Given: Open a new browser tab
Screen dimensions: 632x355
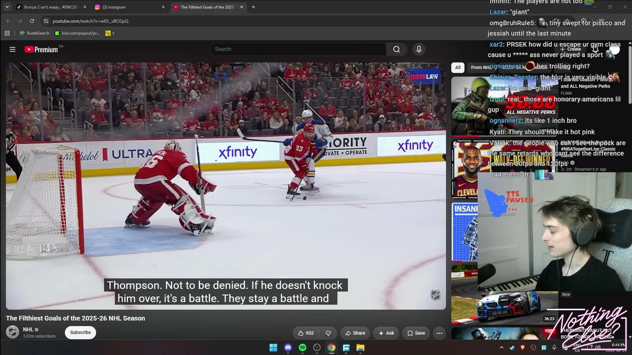Looking at the screenshot, I should pos(253,7).
